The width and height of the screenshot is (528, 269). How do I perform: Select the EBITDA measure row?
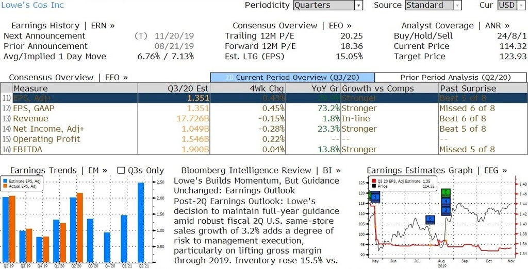tap(263, 150)
